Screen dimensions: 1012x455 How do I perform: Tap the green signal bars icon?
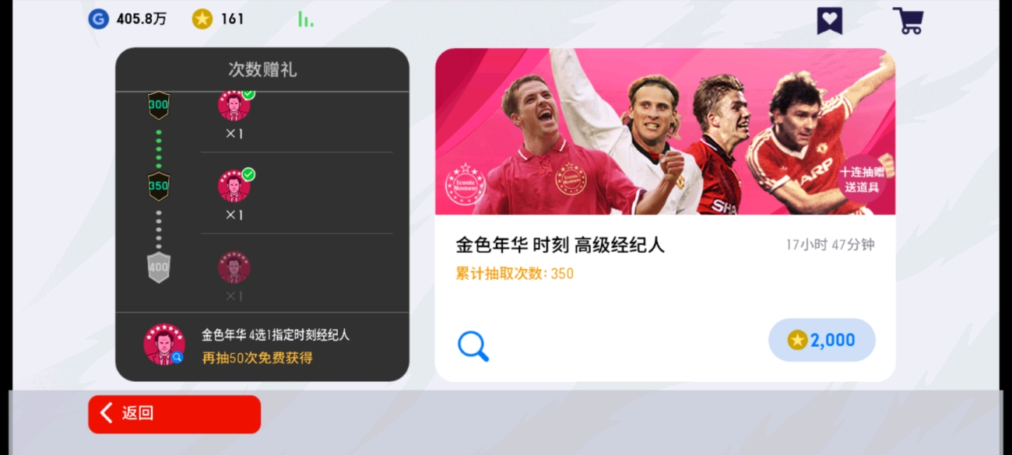point(305,19)
